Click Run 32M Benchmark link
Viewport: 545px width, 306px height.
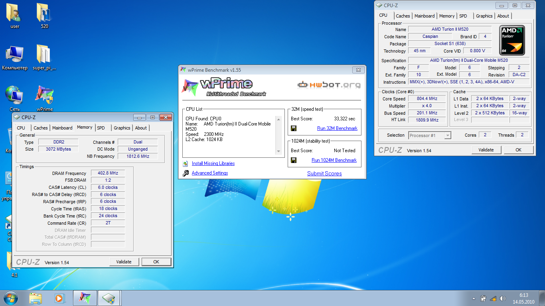coord(337,128)
